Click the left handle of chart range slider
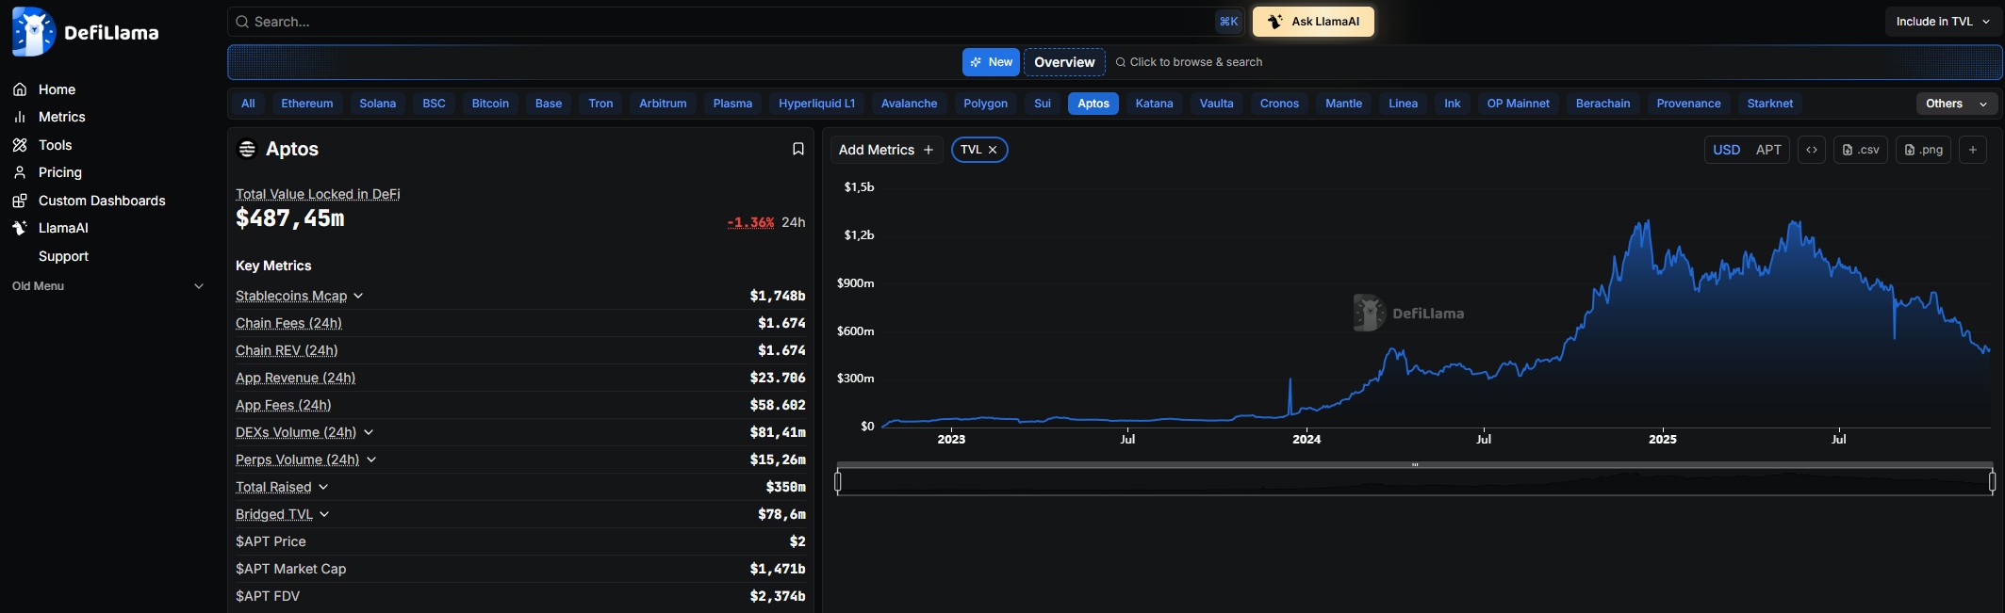Image resolution: width=2005 pixels, height=613 pixels. pyautogui.click(x=838, y=482)
